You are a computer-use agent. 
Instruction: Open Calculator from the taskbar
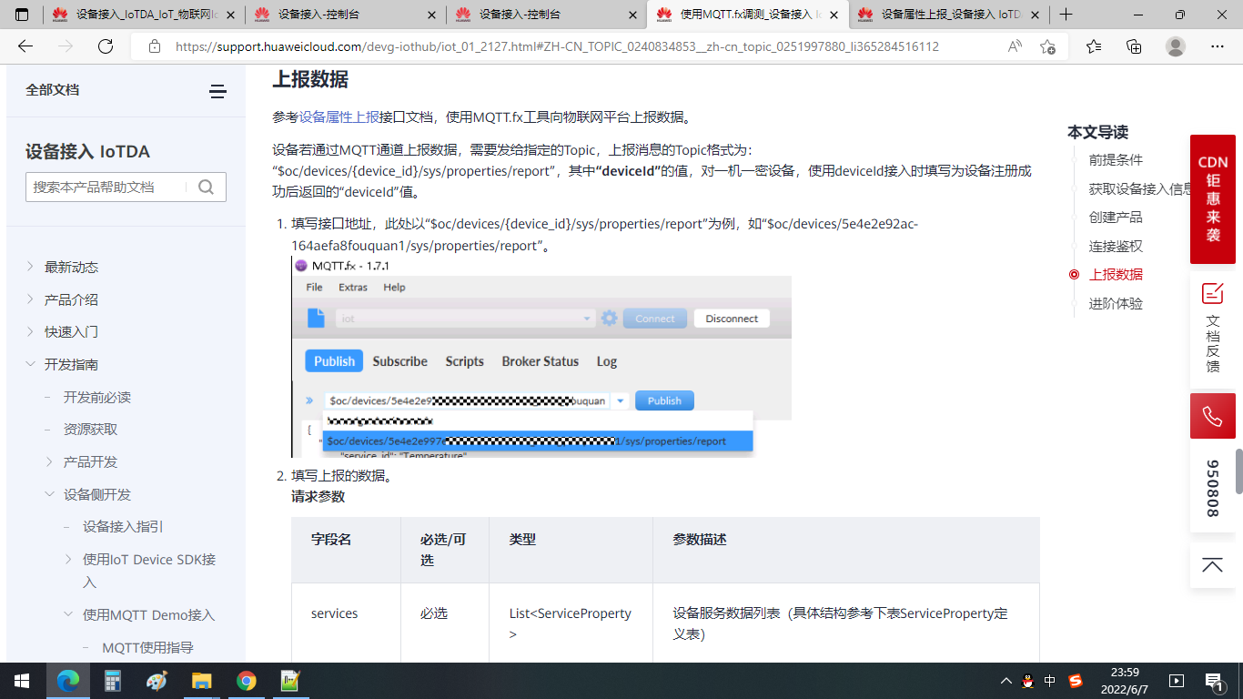113,681
